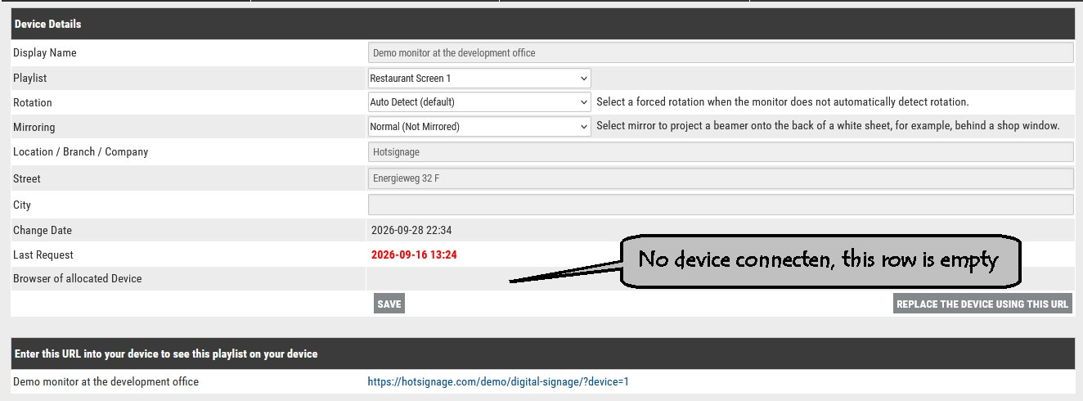Image resolution: width=1083 pixels, height=401 pixels.
Task: Click the Change Date label
Action: (43, 230)
